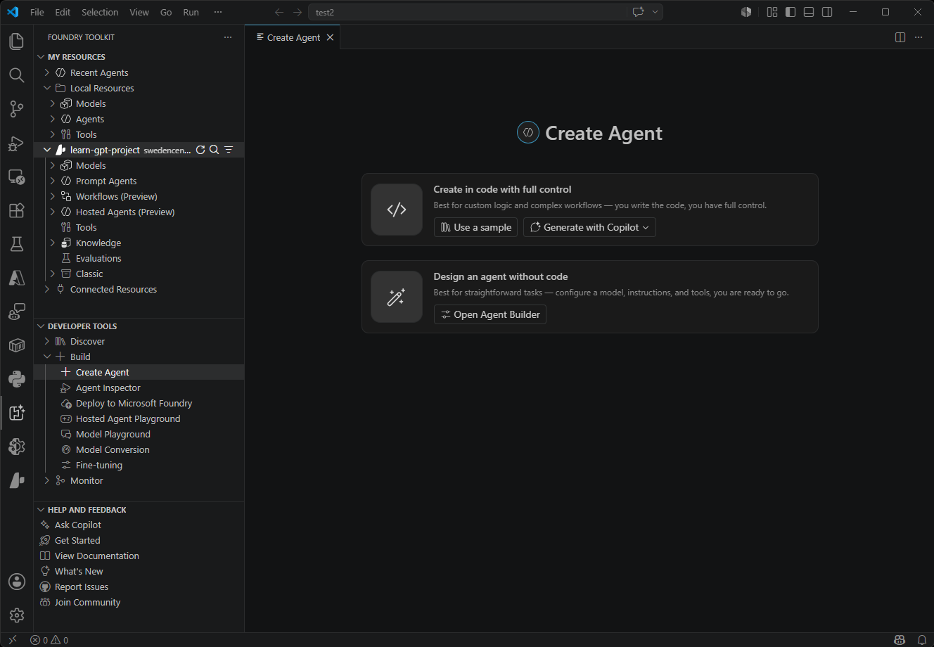Expand the Knowledge node

(x=53, y=243)
